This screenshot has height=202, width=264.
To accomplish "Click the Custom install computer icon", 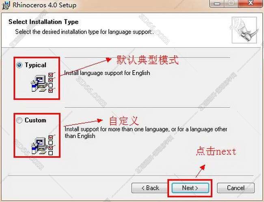I will 42,143.
